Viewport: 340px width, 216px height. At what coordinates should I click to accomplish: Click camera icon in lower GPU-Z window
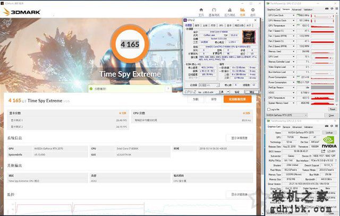click(327, 126)
